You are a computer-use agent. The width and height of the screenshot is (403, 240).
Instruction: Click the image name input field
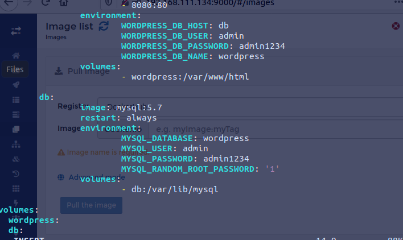click(x=275, y=129)
